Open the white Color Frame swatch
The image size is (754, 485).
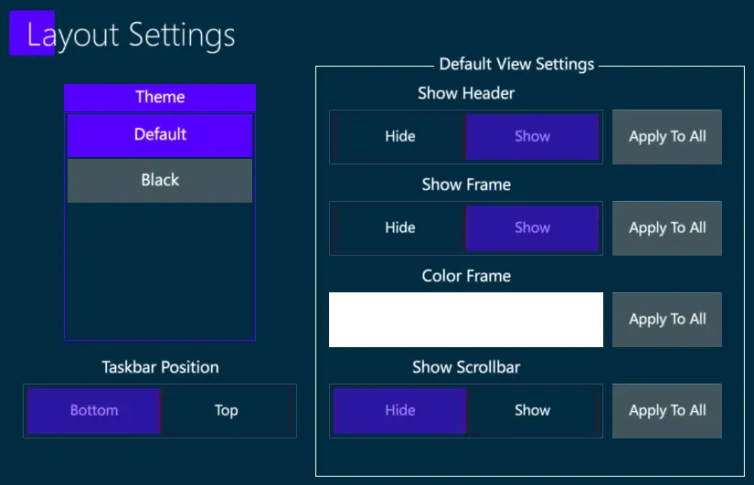click(466, 320)
